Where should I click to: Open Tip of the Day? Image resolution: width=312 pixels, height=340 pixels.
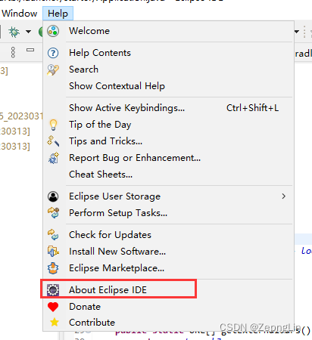(168, 125)
